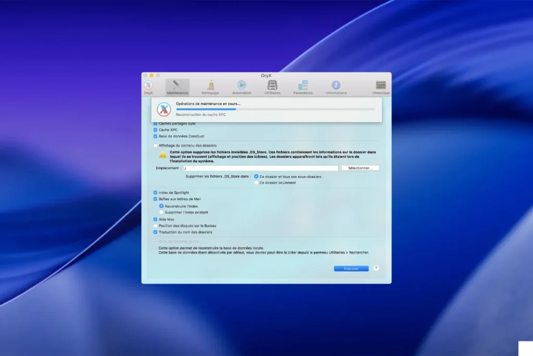Choose Supprimer l'index existant radio button
Screen dimensions: 533x356
[161, 212]
